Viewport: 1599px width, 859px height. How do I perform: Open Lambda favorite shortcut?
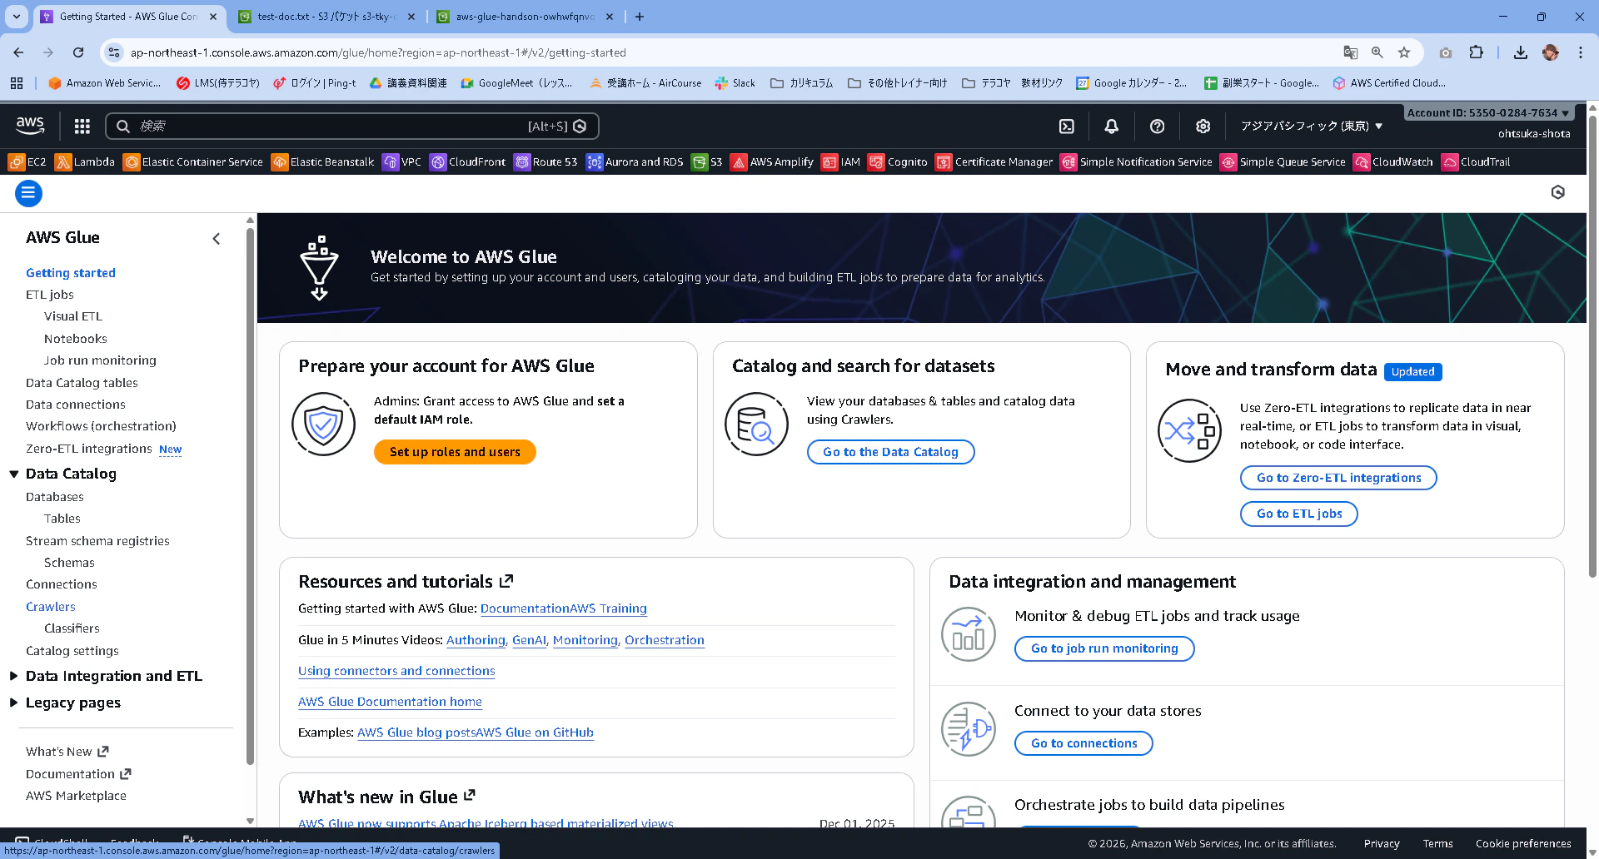pyautogui.click(x=85, y=161)
